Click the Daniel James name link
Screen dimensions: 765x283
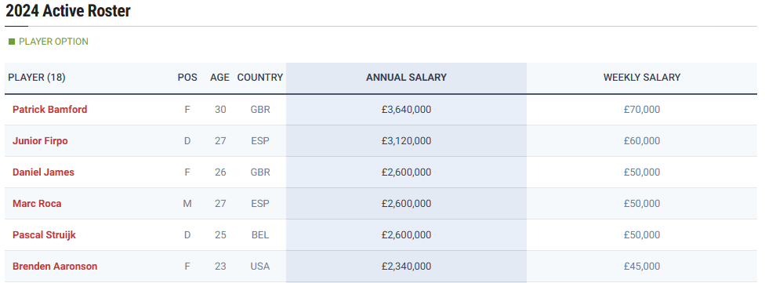coord(43,172)
